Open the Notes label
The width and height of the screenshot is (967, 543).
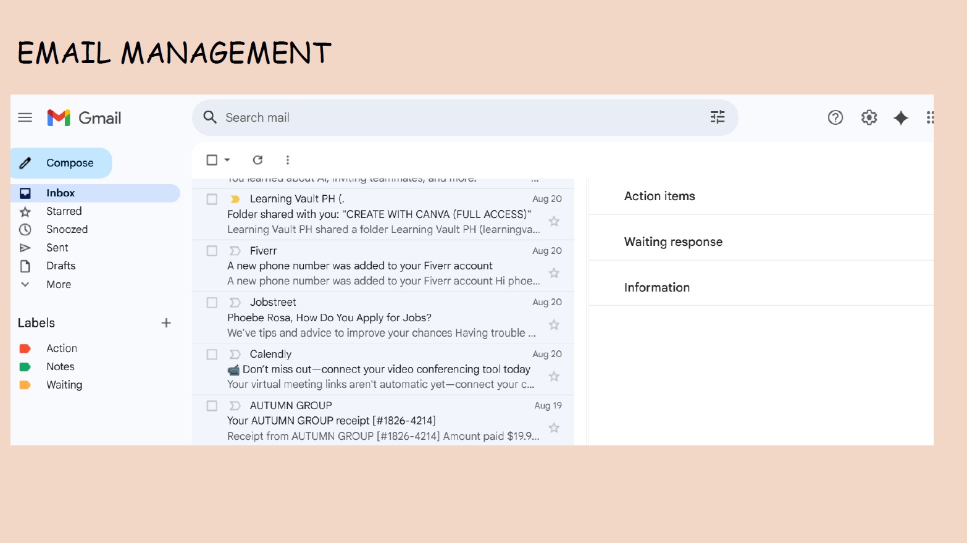(61, 366)
